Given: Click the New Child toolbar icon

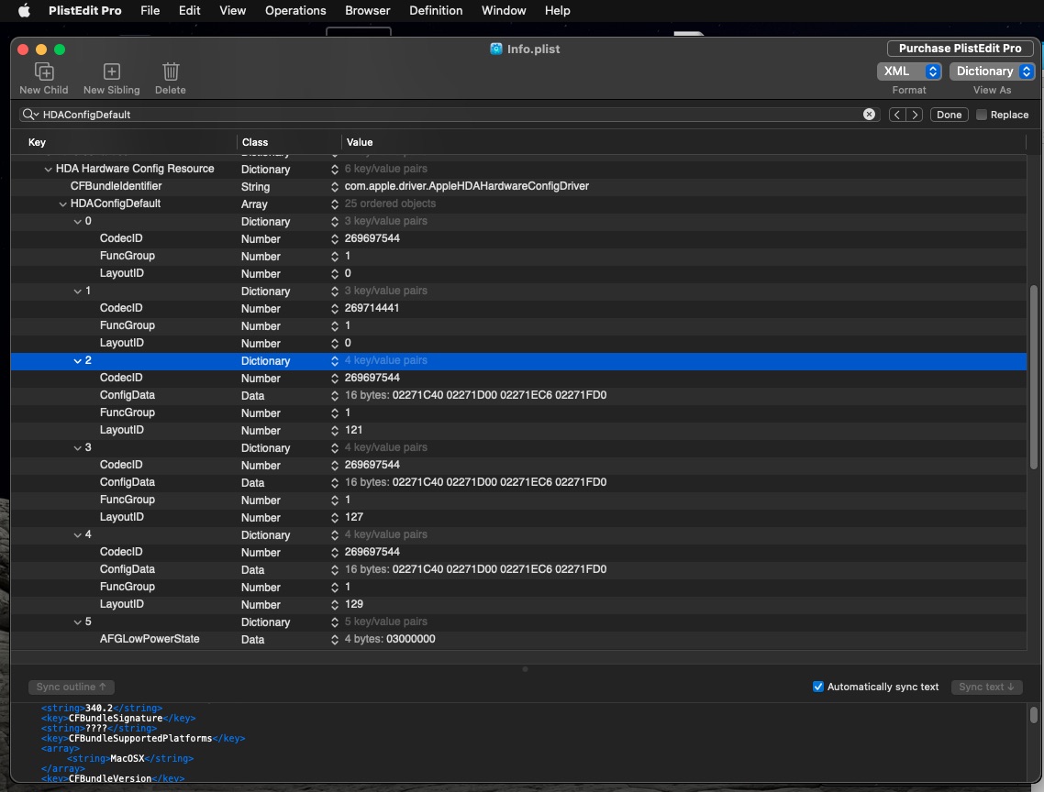Looking at the screenshot, I should tap(43, 72).
